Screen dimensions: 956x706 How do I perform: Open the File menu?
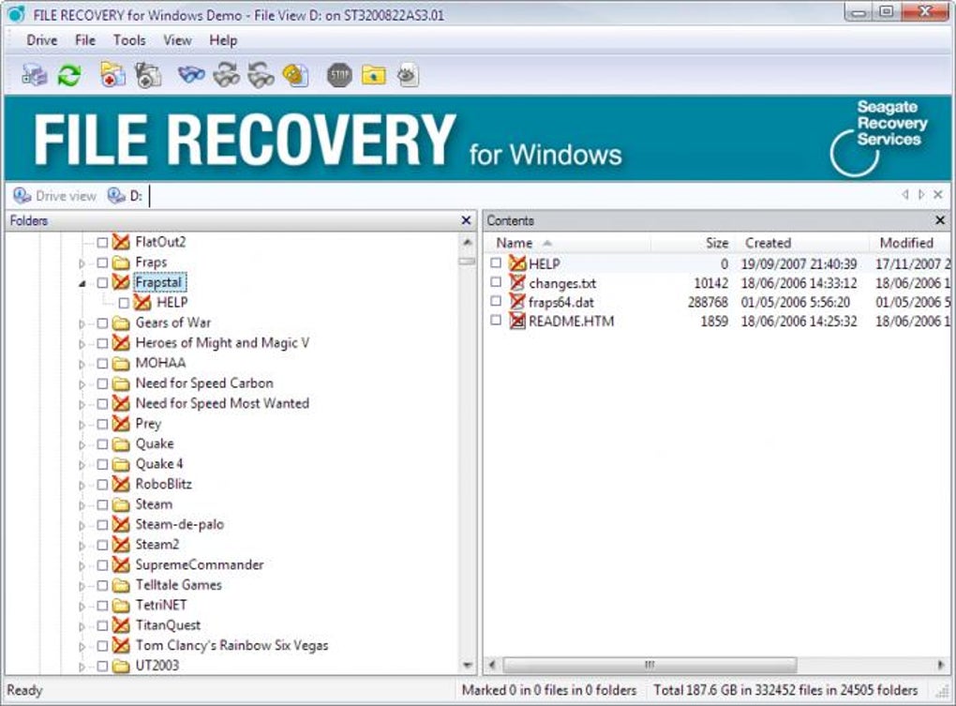click(x=84, y=40)
